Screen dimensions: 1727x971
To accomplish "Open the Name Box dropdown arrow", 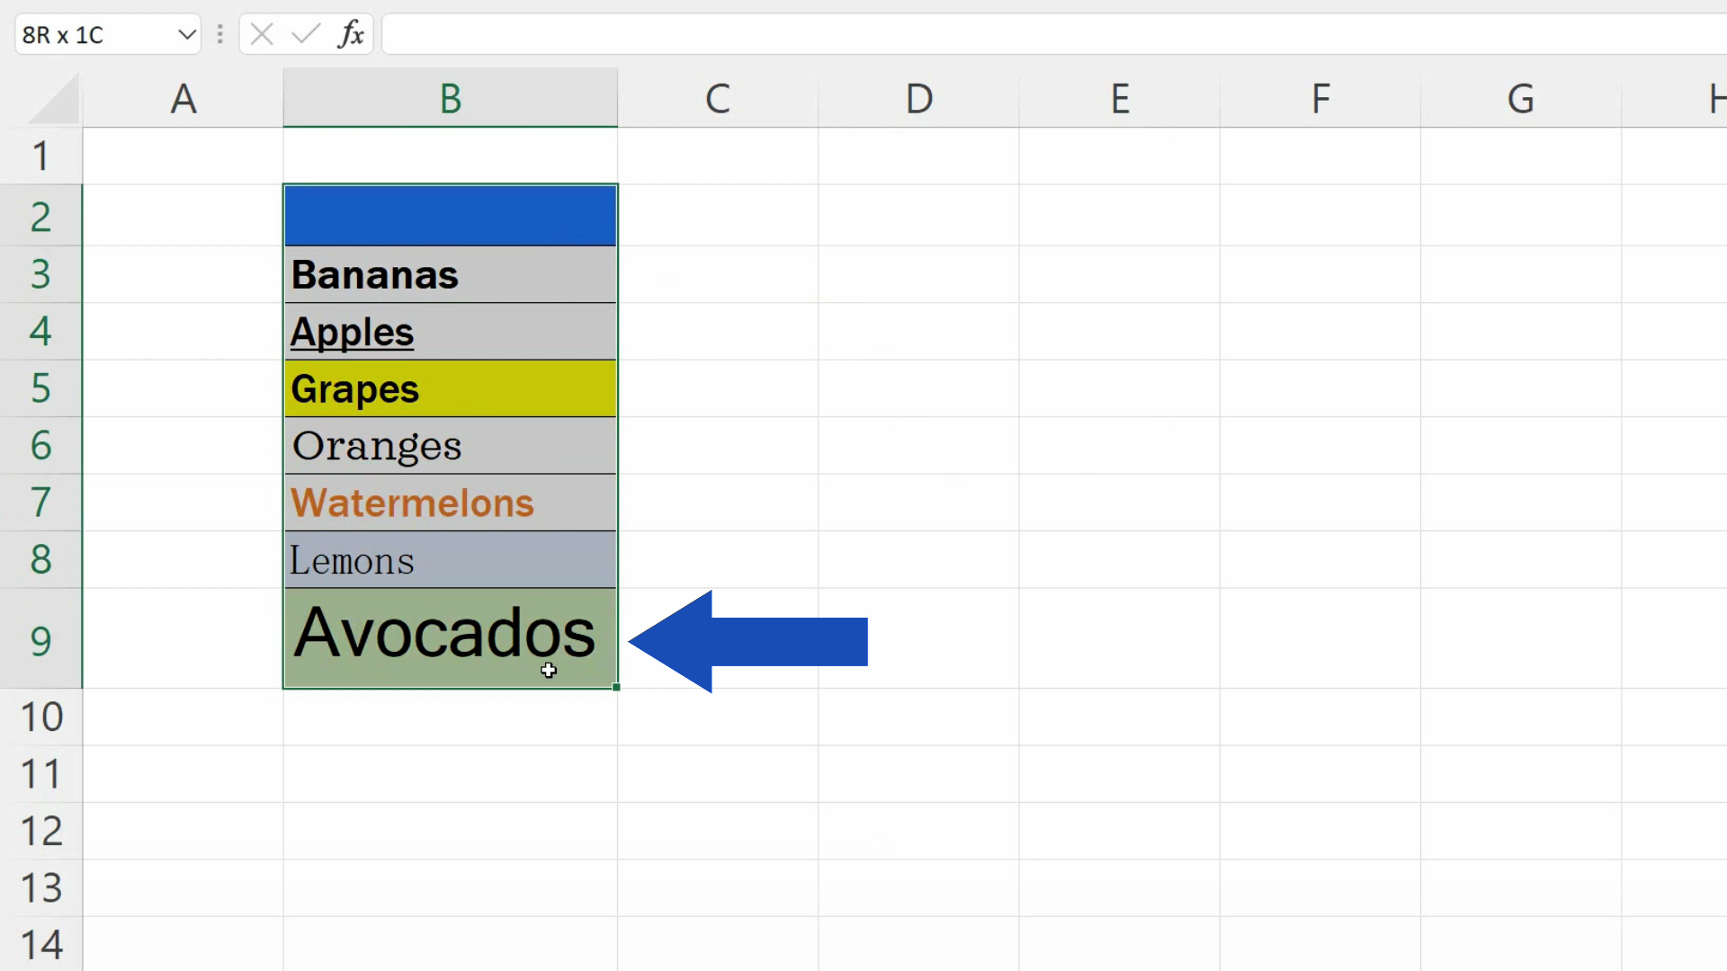I will click(x=186, y=34).
